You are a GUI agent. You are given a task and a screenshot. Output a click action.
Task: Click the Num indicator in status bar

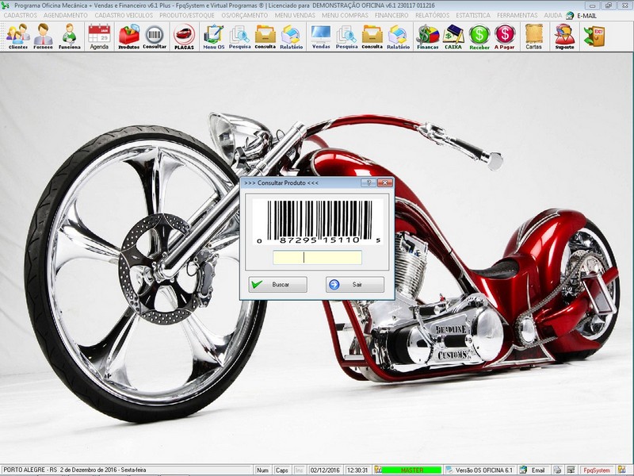pyautogui.click(x=262, y=470)
